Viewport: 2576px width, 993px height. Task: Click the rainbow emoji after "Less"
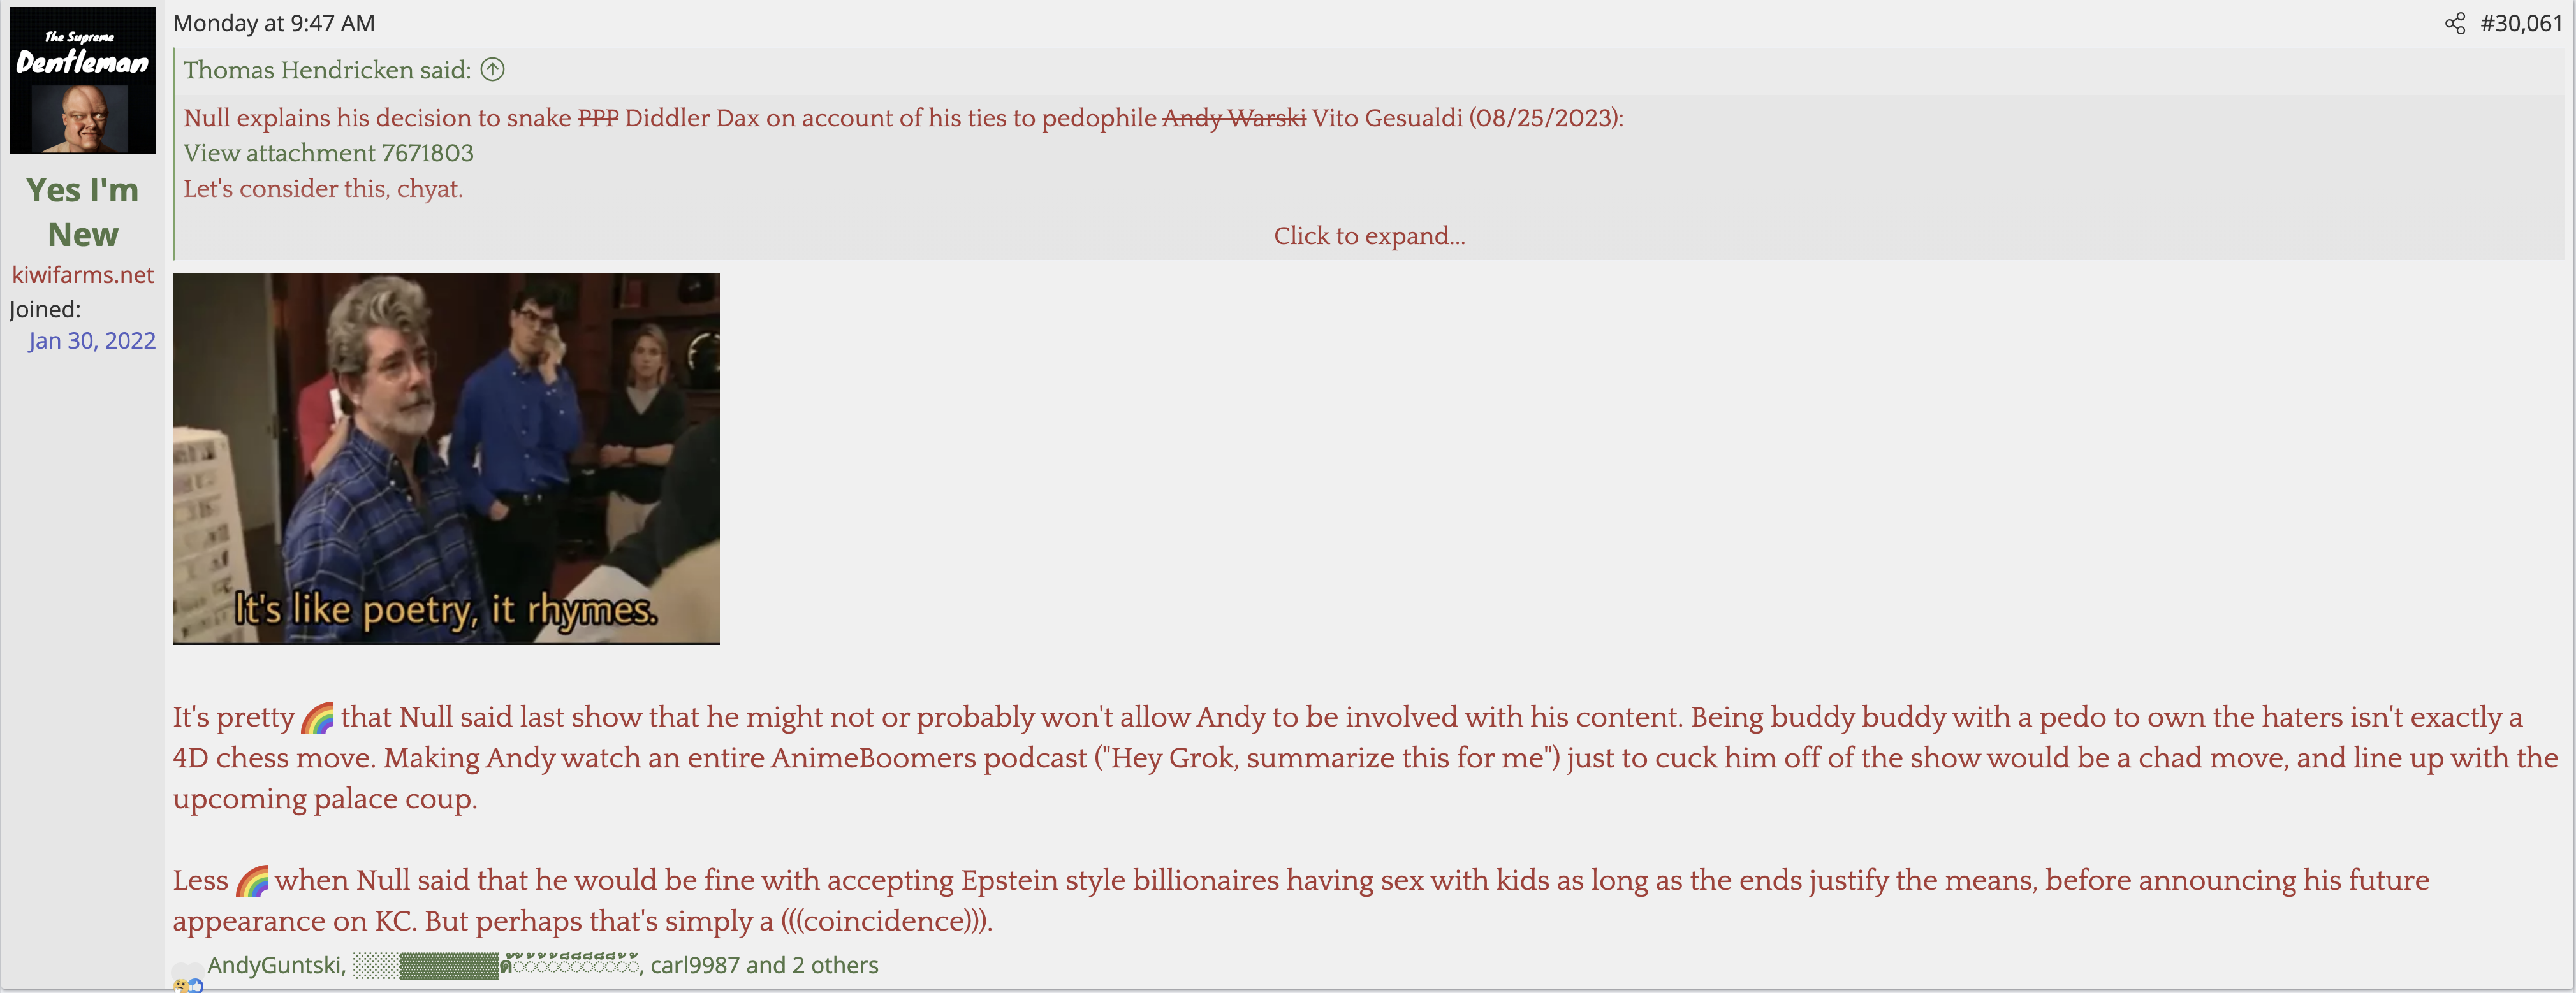pos(252,881)
